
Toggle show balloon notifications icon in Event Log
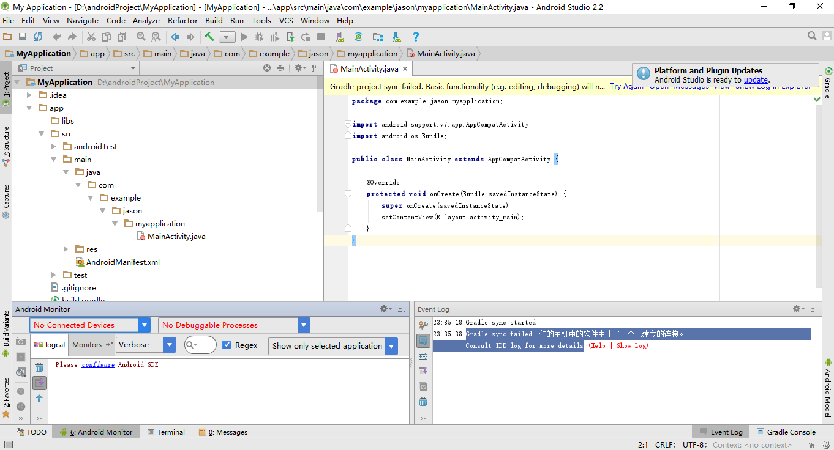[423, 341]
